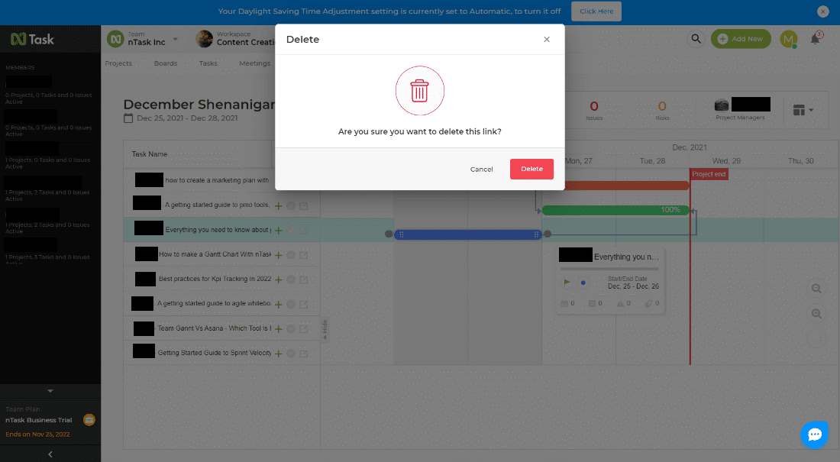The image size is (840, 462).
Task: Click the blue Gantt bar of the selected task
Action: tap(467, 234)
